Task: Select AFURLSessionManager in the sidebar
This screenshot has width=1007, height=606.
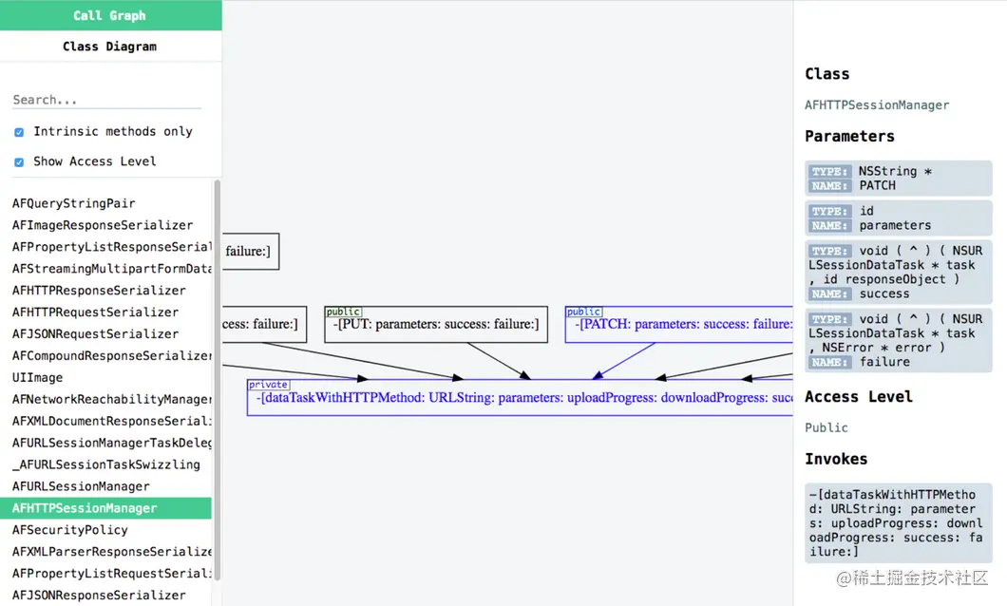Action: point(81,485)
